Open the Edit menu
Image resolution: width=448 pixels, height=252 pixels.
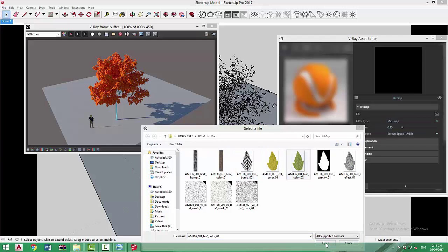pyautogui.click(x=12, y=8)
